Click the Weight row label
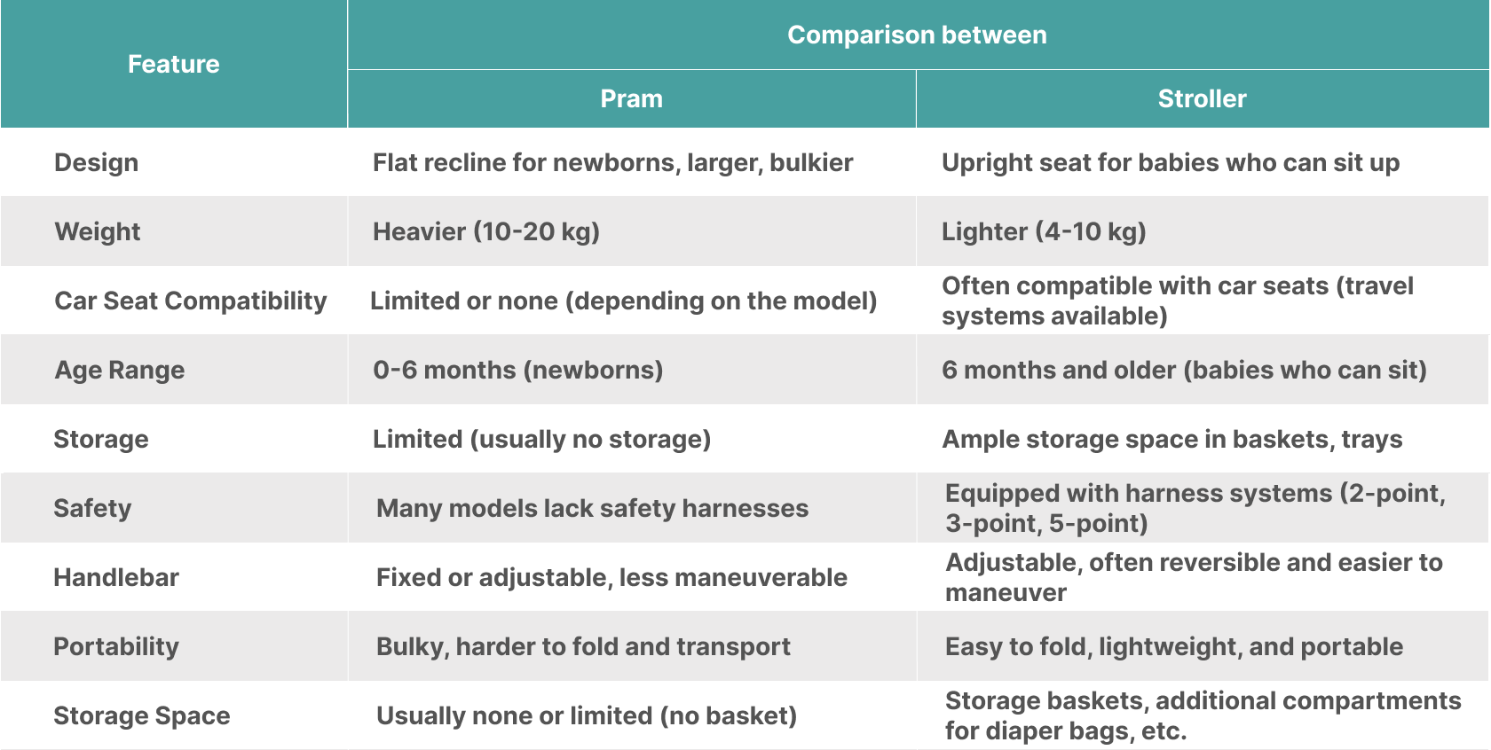Image resolution: width=1491 pixels, height=750 pixels. pos(98,231)
